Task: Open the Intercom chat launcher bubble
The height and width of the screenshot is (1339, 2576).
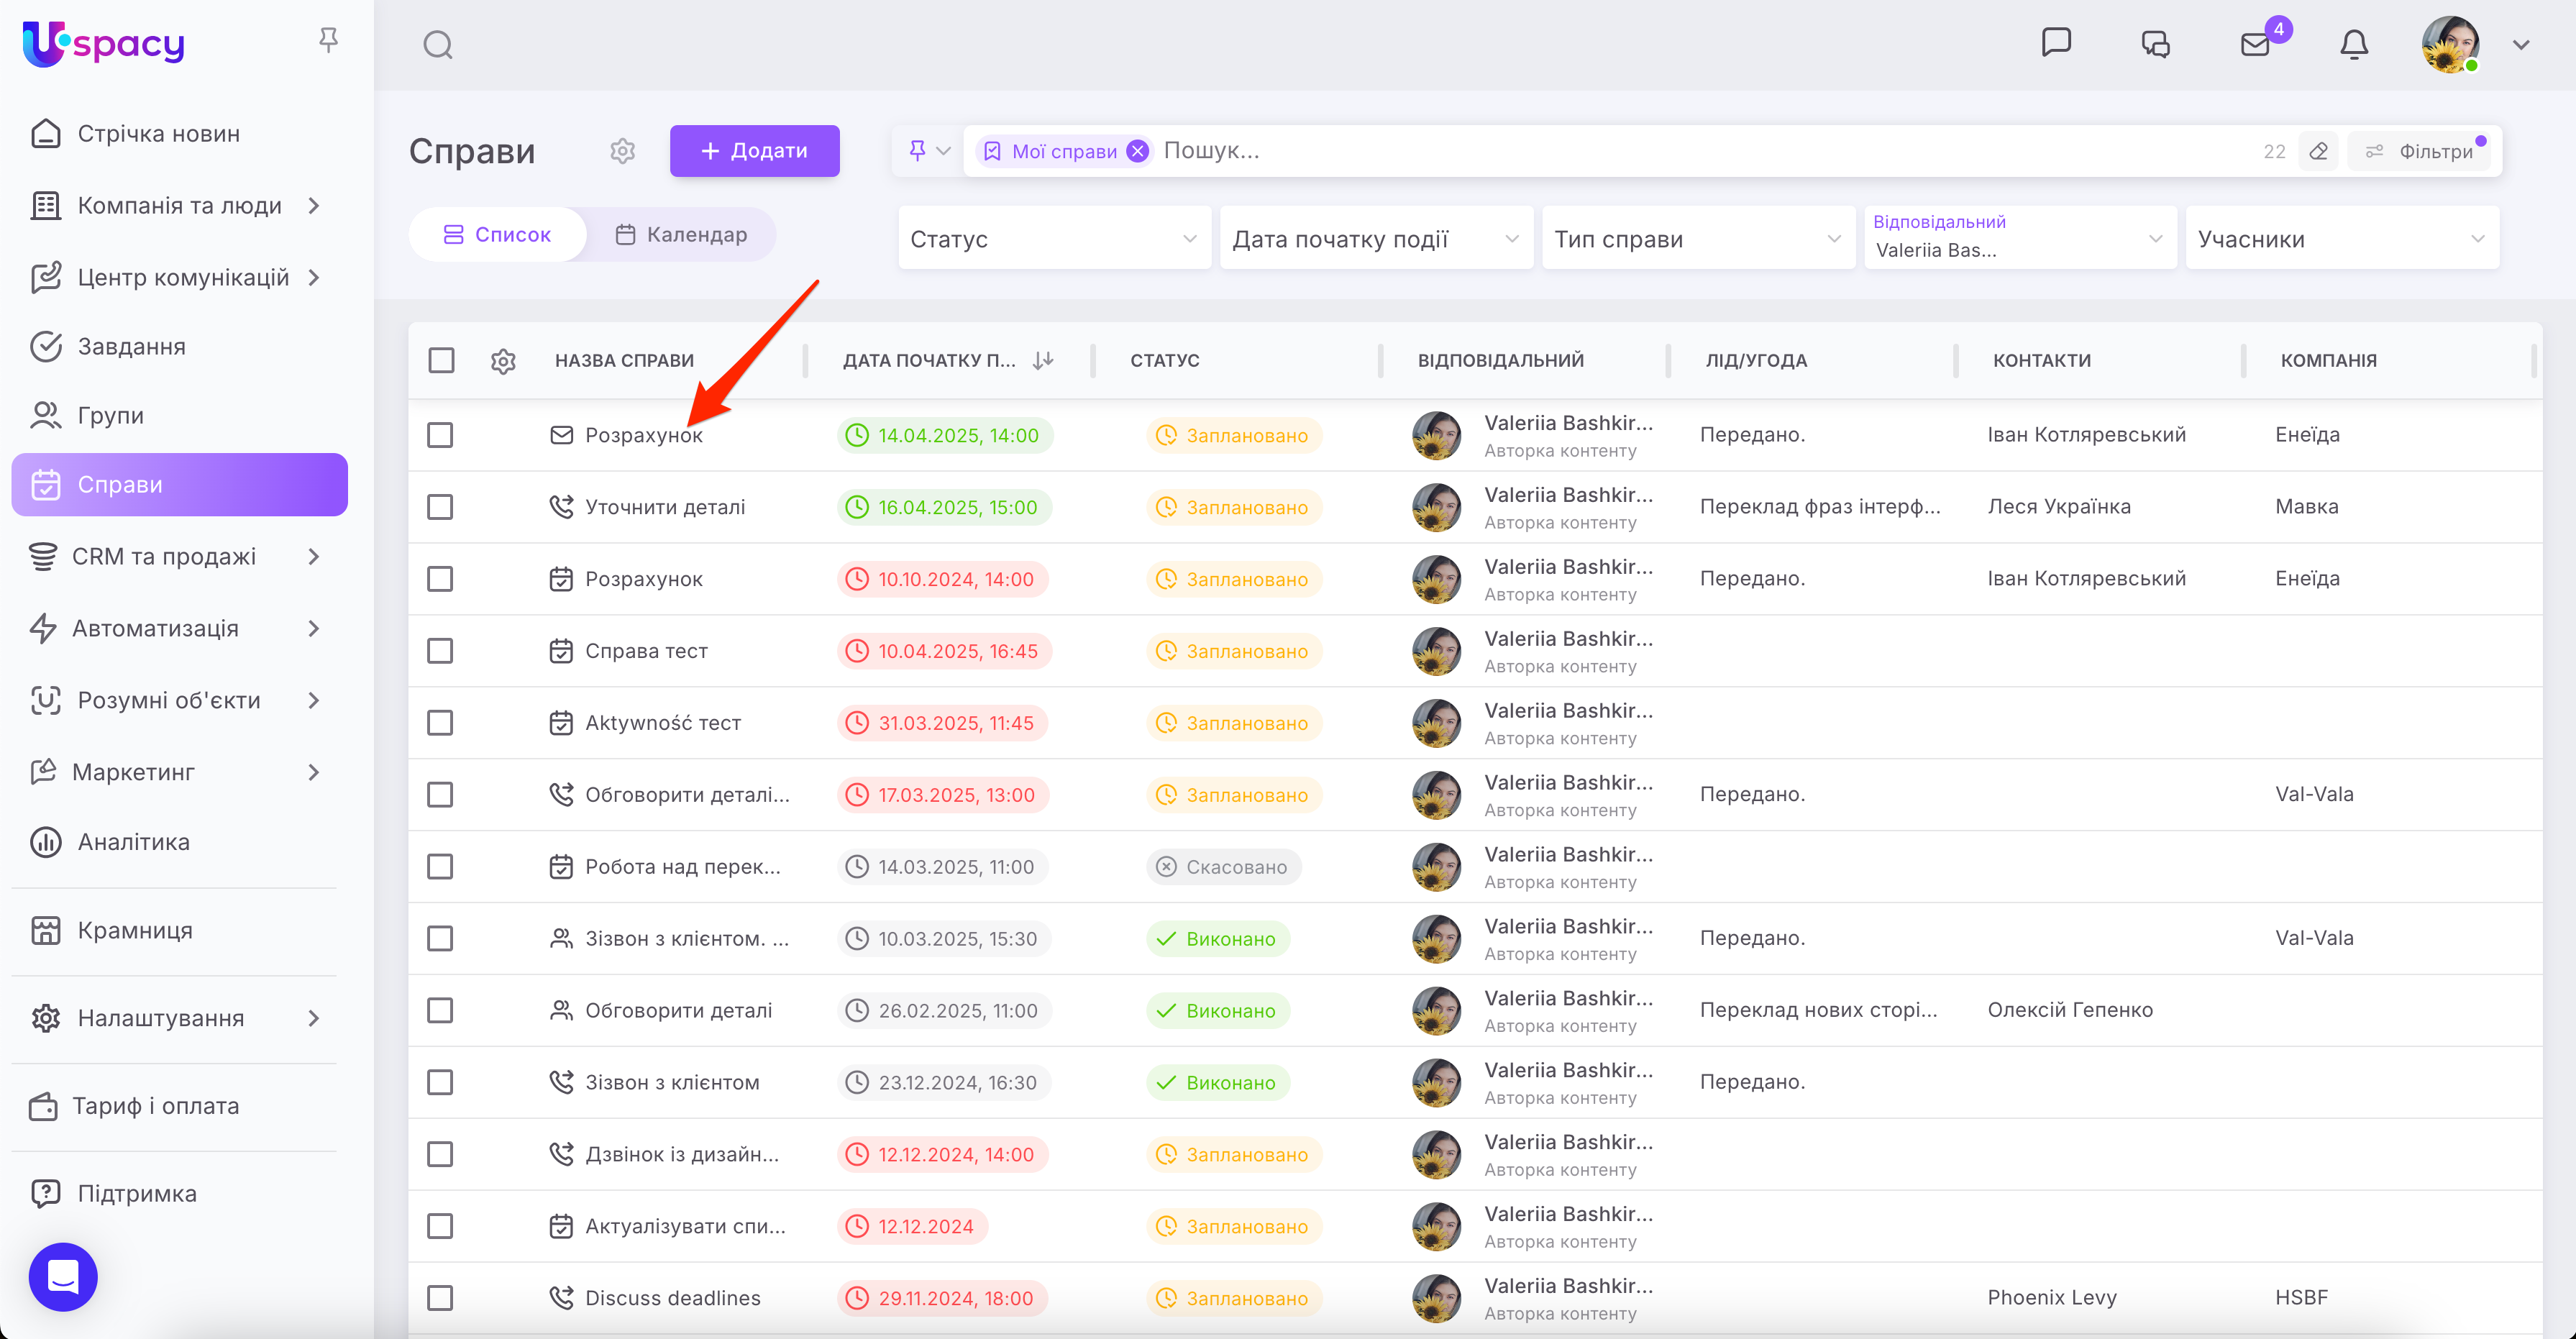Action: click(63, 1276)
